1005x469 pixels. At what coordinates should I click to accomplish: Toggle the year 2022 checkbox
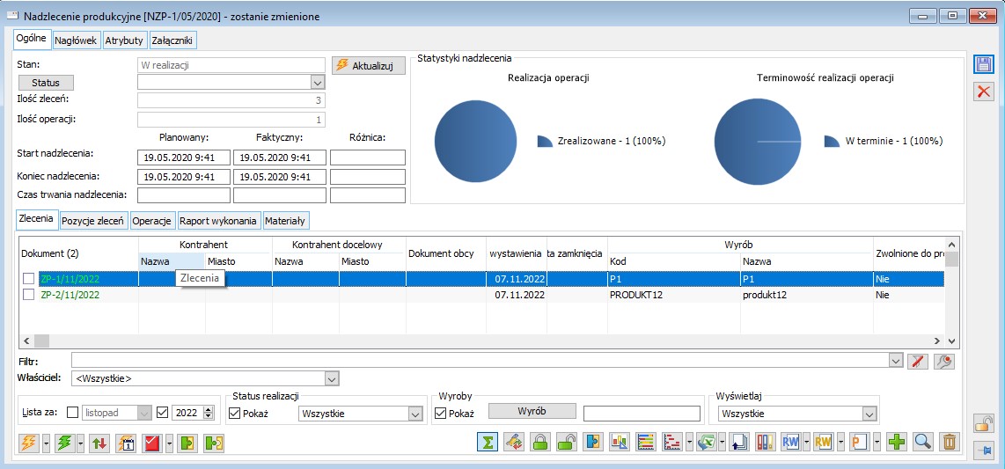pos(161,413)
